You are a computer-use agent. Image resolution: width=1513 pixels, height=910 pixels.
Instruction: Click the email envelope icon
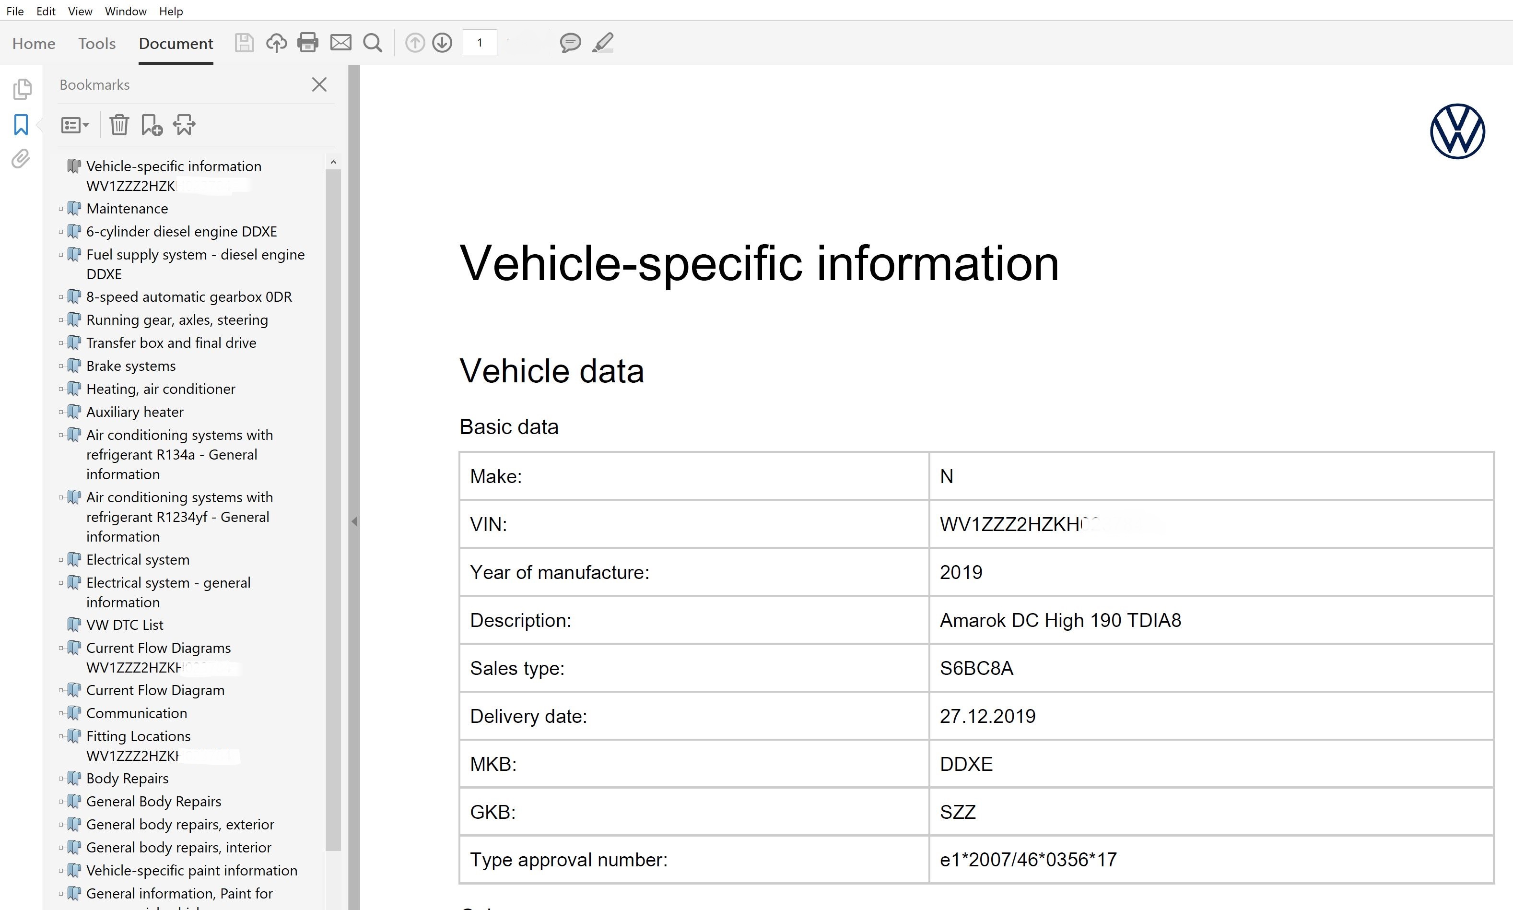click(x=341, y=43)
